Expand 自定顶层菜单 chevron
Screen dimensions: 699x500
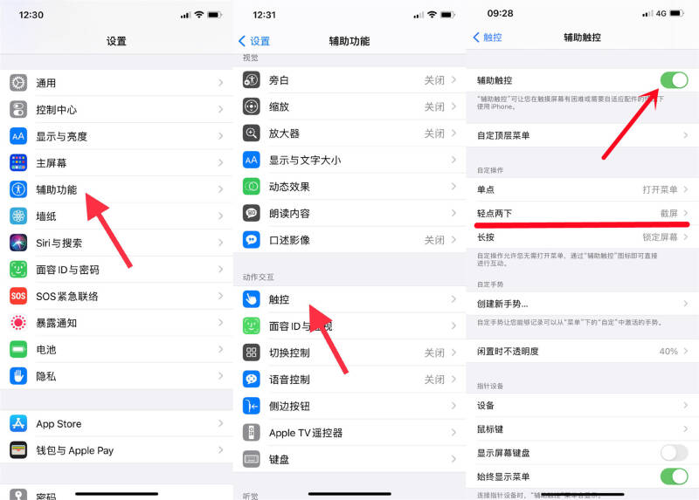[x=686, y=135]
